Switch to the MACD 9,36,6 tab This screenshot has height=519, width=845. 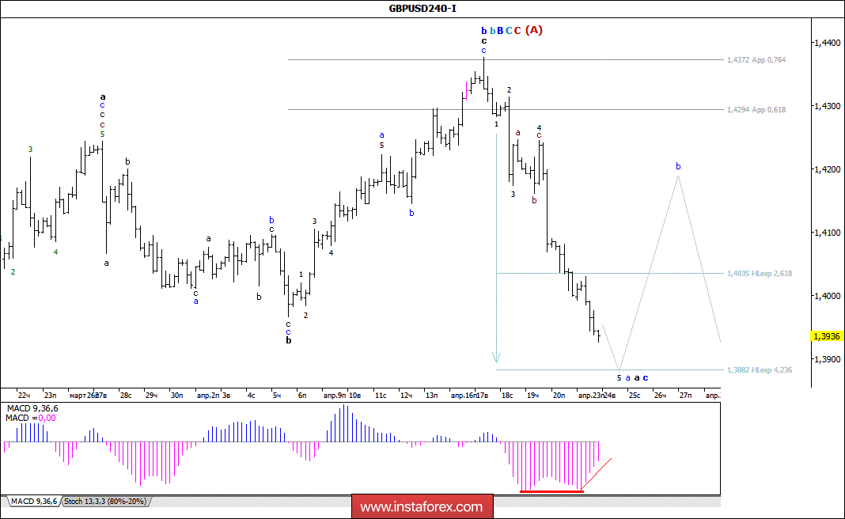33,502
